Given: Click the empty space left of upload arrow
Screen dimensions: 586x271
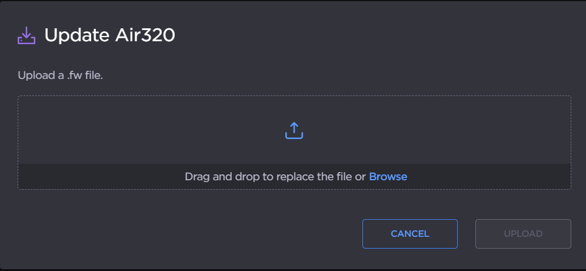Looking at the screenshot, I should coord(147,130).
